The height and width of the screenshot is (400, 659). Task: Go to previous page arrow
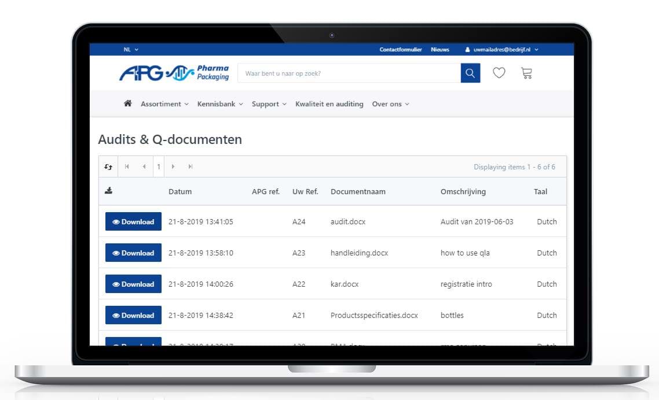point(144,167)
